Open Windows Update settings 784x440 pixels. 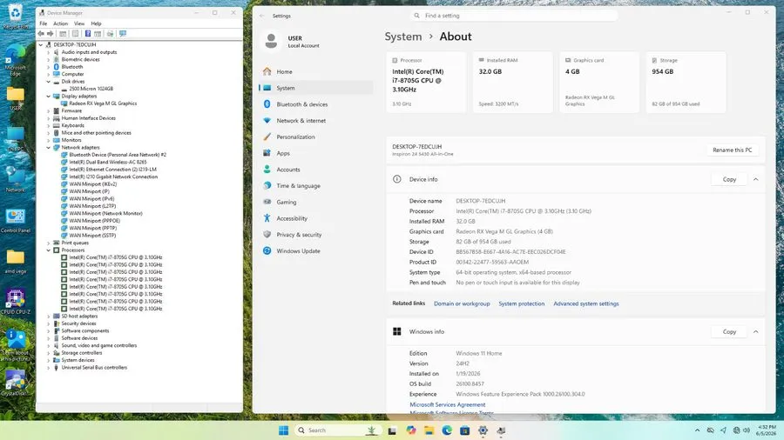(316, 251)
